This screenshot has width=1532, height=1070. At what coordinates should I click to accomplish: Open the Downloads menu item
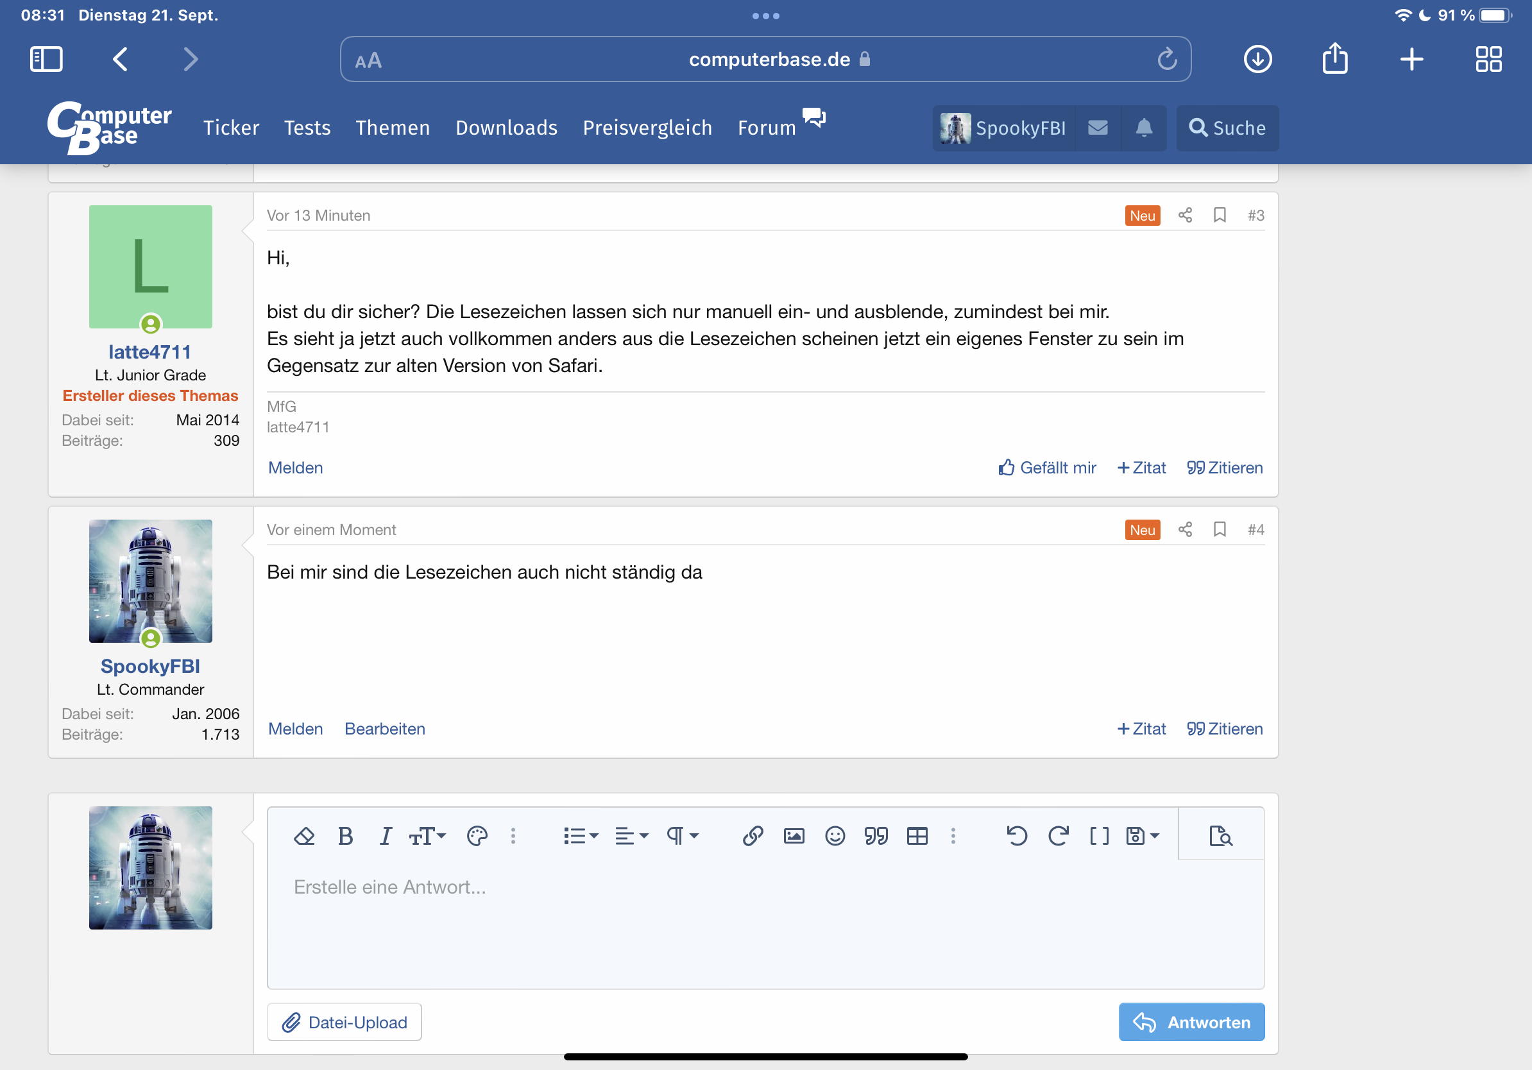(x=506, y=128)
